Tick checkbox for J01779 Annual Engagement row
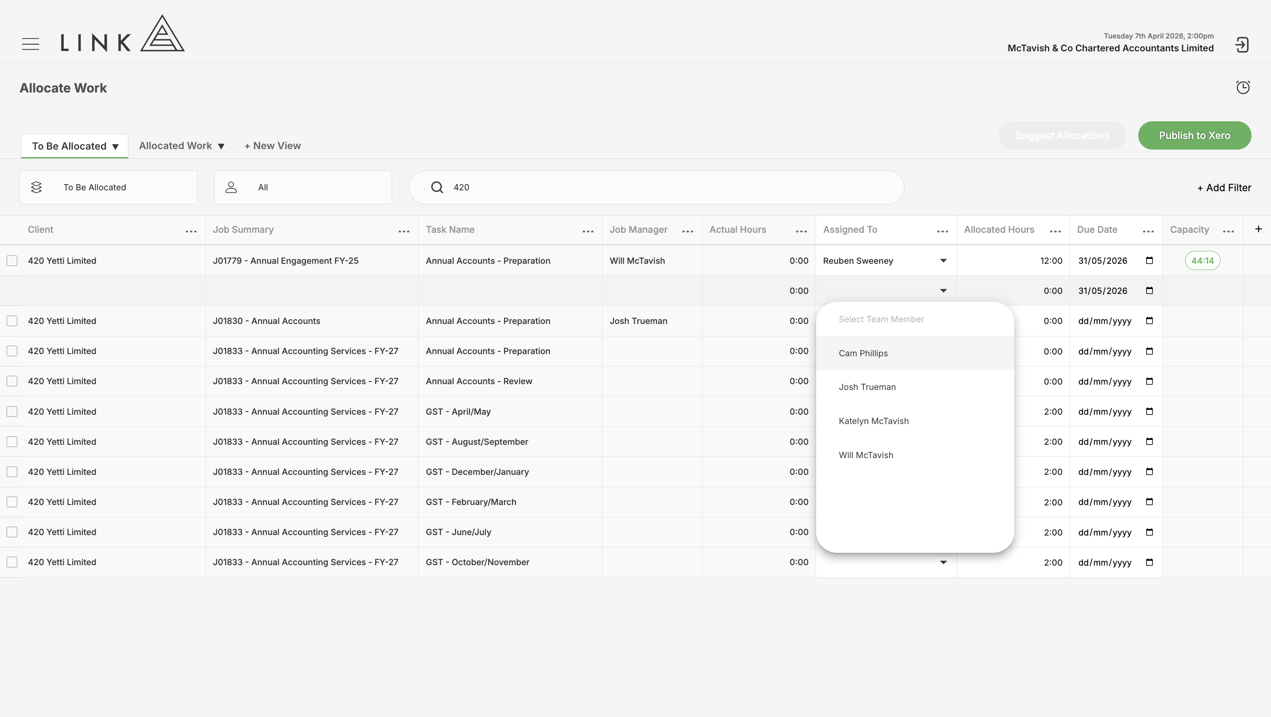 coord(12,261)
